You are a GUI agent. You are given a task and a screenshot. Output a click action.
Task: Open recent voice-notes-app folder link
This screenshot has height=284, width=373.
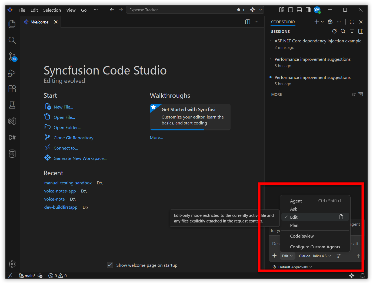tap(60, 191)
